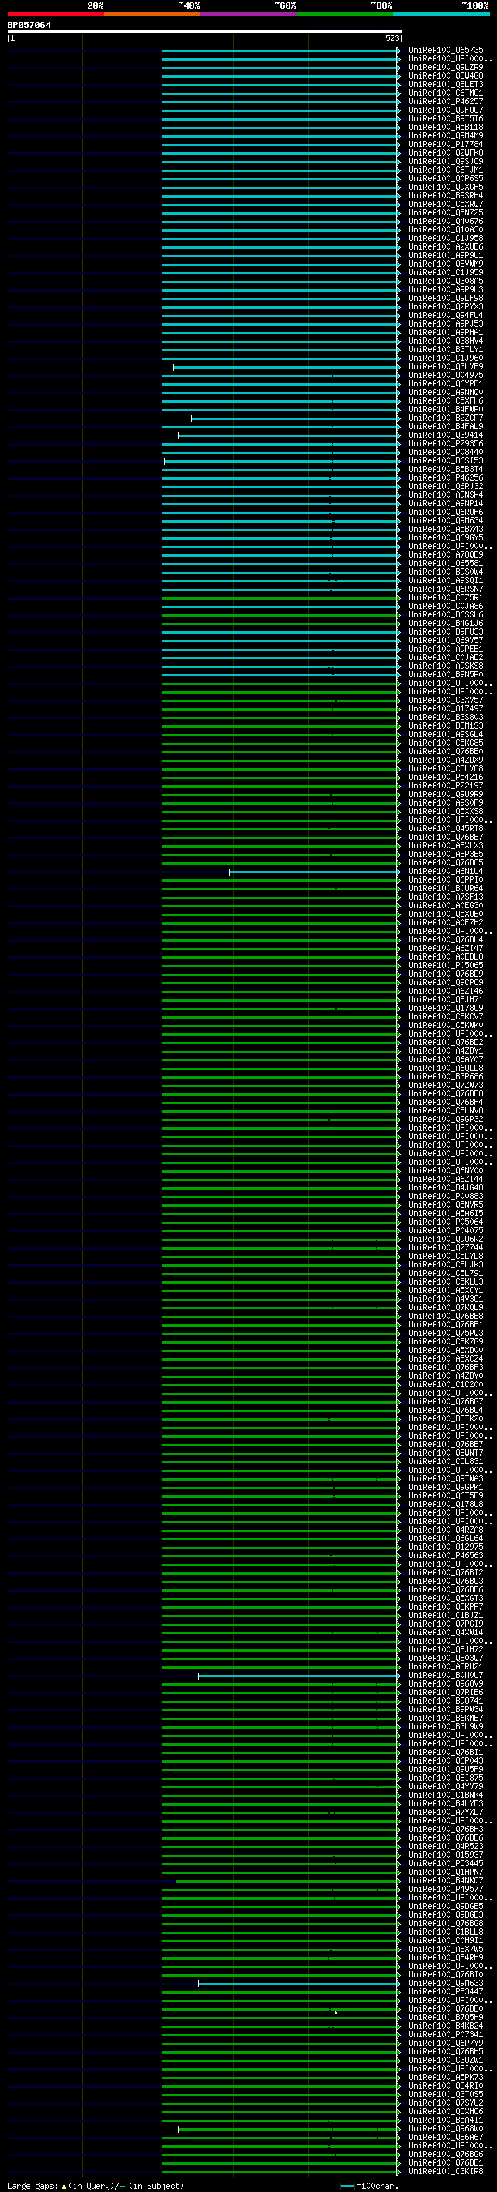The image size is (497, 2192).
Task: Select label UniRef100_P22197
Action: click(x=446, y=785)
